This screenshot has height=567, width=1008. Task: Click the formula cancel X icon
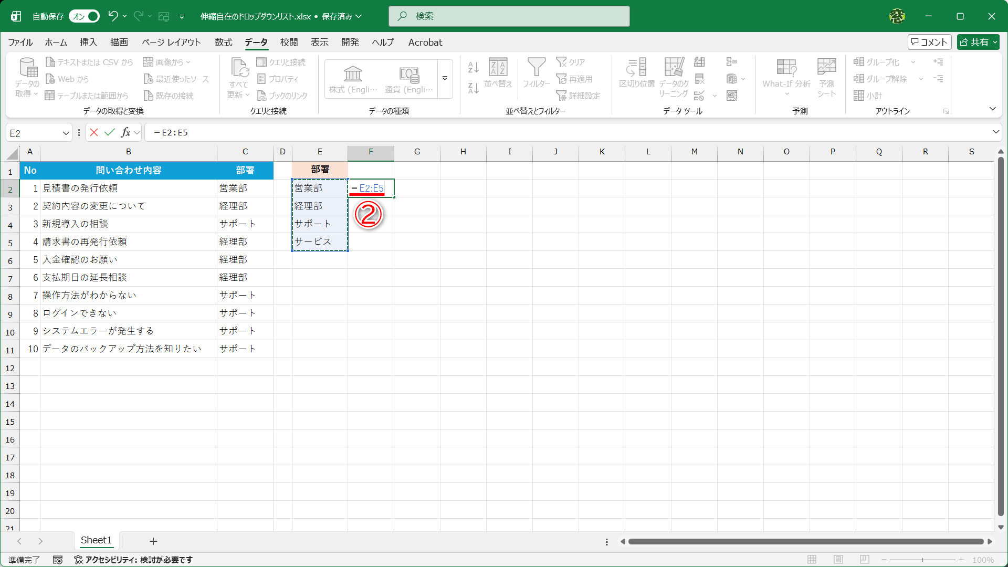(94, 132)
